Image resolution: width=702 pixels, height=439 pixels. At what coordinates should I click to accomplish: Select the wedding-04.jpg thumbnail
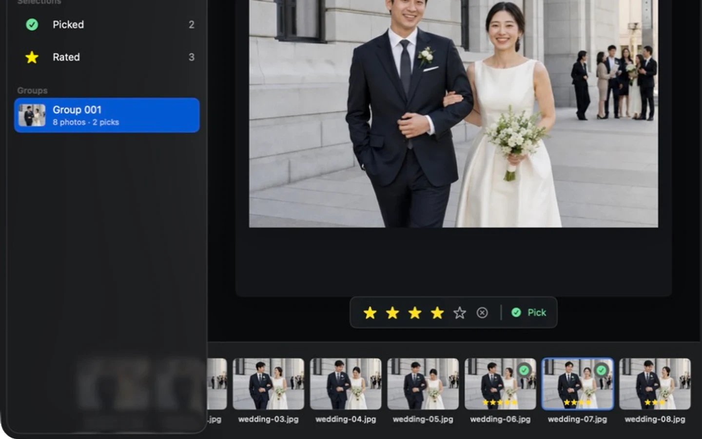pyautogui.click(x=346, y=384)
